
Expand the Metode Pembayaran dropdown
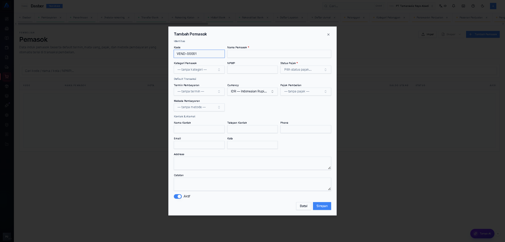199,107
